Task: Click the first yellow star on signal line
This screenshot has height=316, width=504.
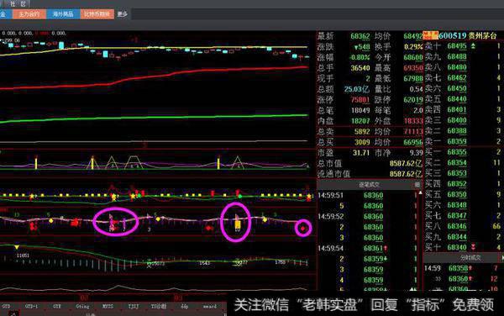Action: point(32,196)
